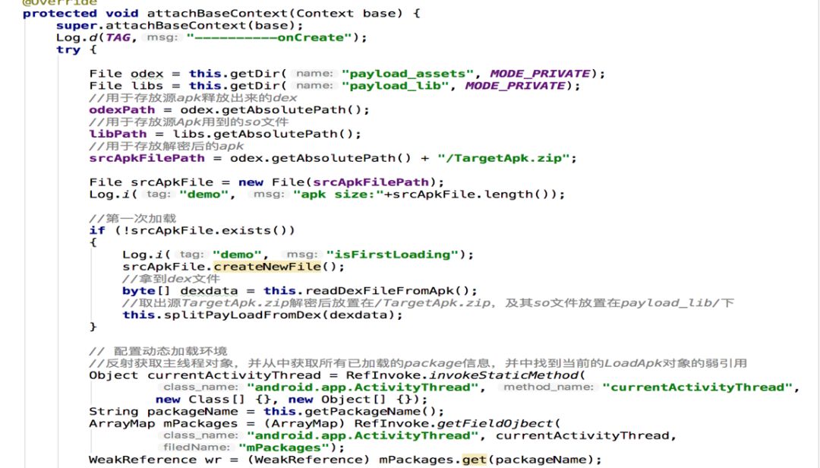Click the comment '// 配置动态加载环境'

158,351
